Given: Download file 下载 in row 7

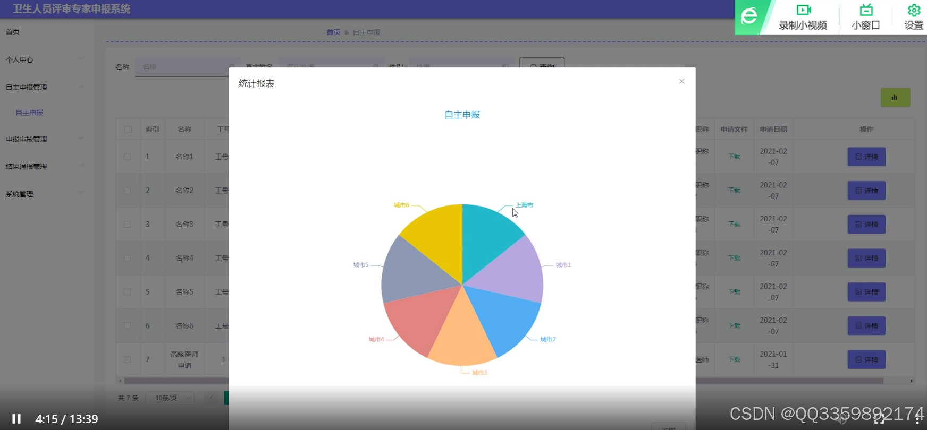Looking at the screenshot, I should click(734, 359).
